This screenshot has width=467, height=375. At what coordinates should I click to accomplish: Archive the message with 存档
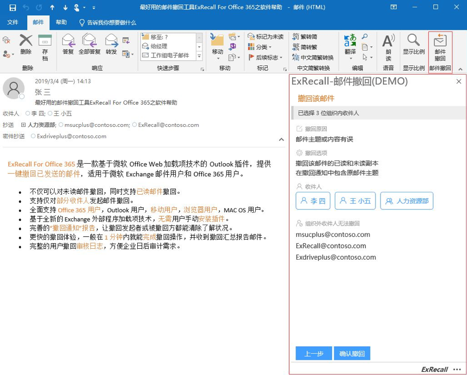coord(45,47)
